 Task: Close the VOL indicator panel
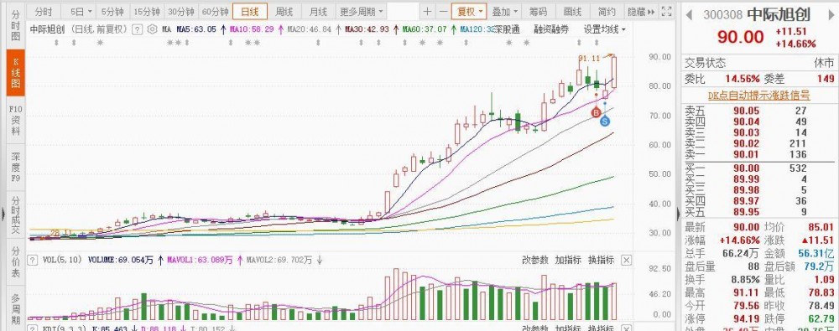pyautogui.click(x=627, y=261)
